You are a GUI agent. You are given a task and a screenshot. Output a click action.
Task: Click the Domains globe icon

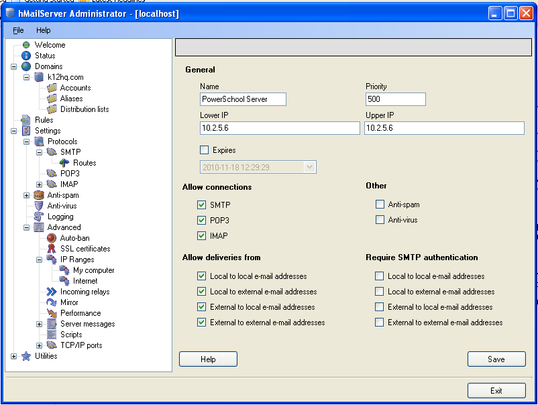pos(26,66)
